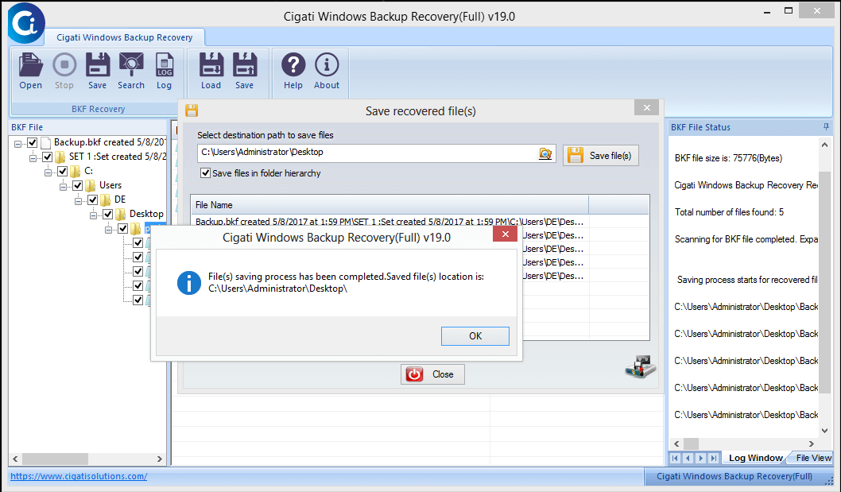Click the Stop scanning icon

coord(64,71)
